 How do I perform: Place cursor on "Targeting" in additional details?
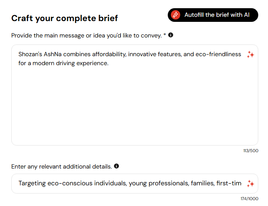32,183
